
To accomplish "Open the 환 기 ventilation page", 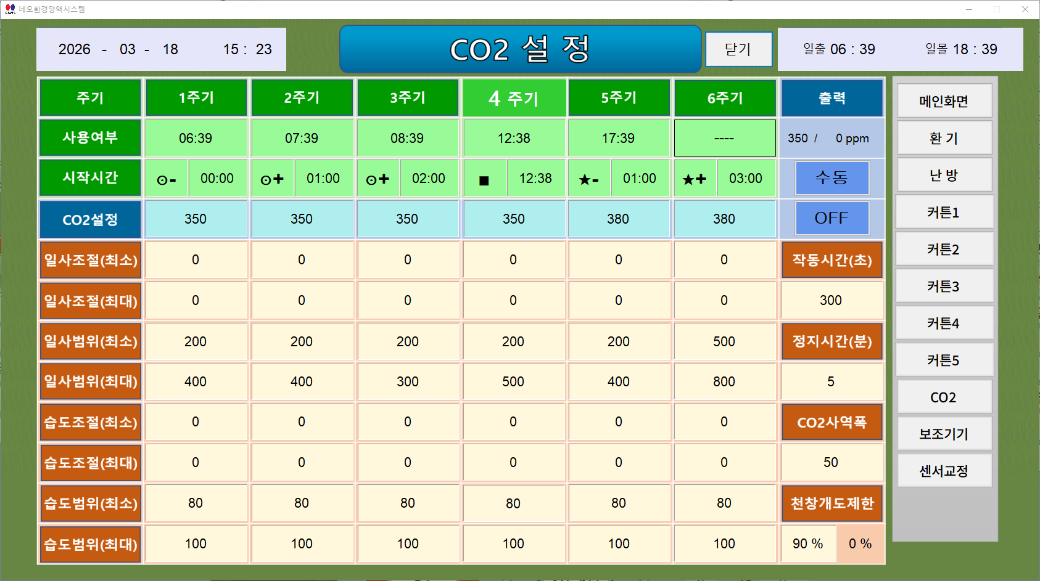I will coord(944,138).
